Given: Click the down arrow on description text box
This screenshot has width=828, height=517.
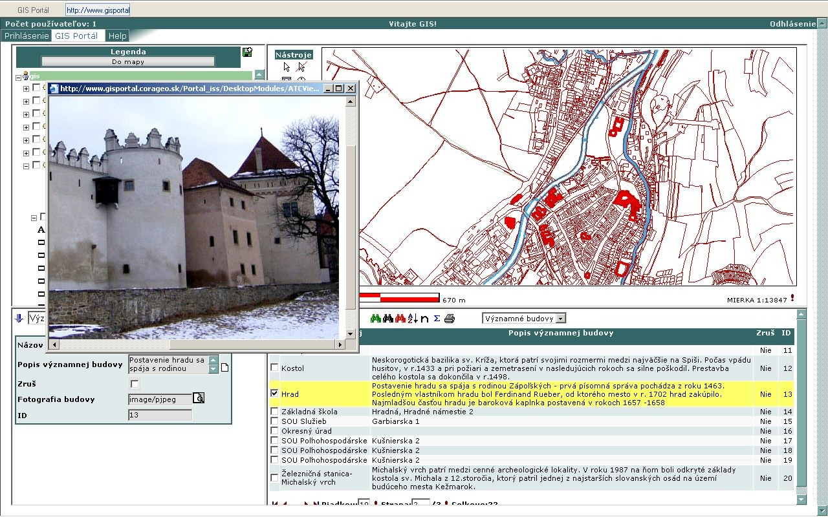Looking at the screenshot, I should [213, 369].
